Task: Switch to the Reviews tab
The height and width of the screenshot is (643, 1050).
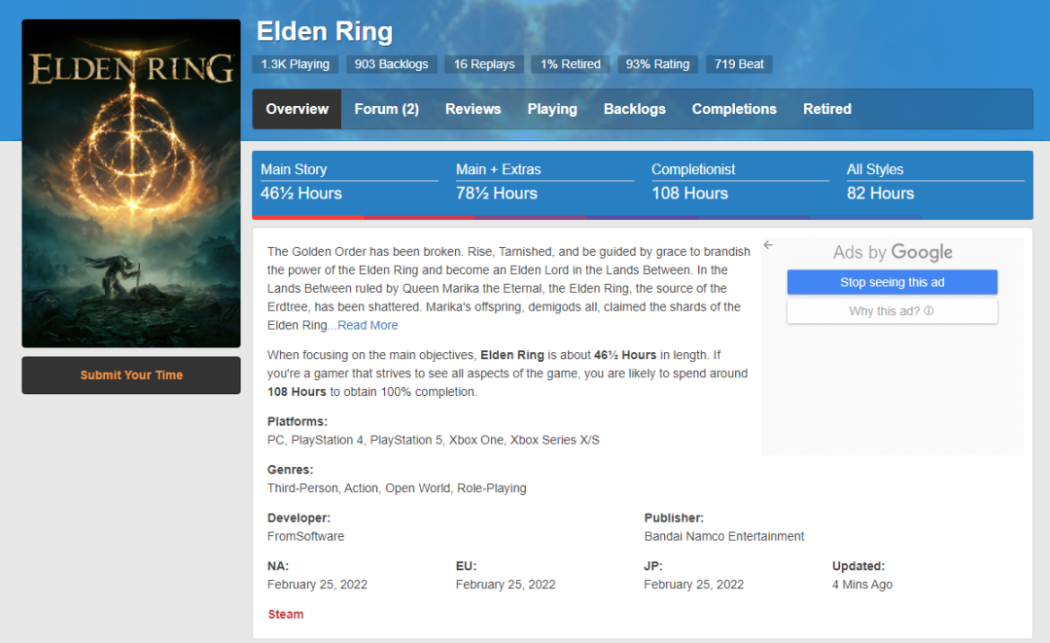Action: click(472, 109)
